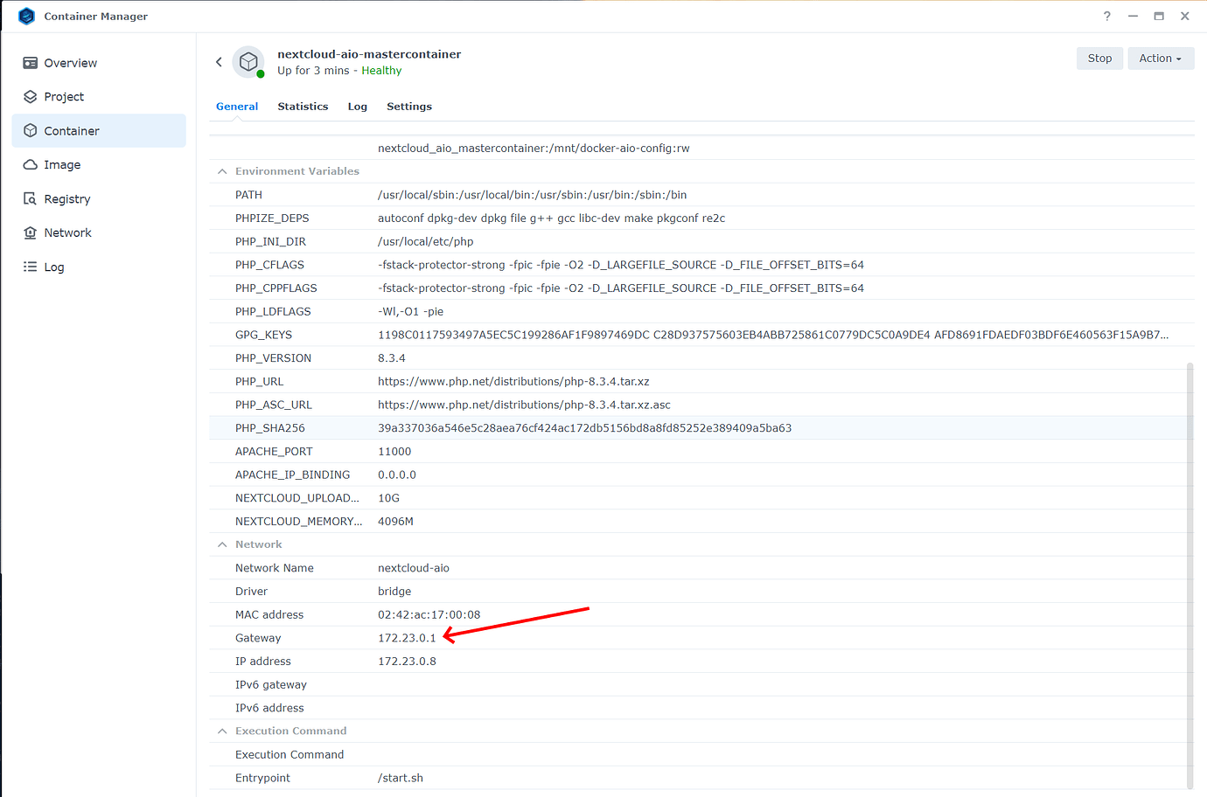Screen dimensions: 1207x797
Task: Open Container Manager help via question mark icon
Action: pos(1106,16)
